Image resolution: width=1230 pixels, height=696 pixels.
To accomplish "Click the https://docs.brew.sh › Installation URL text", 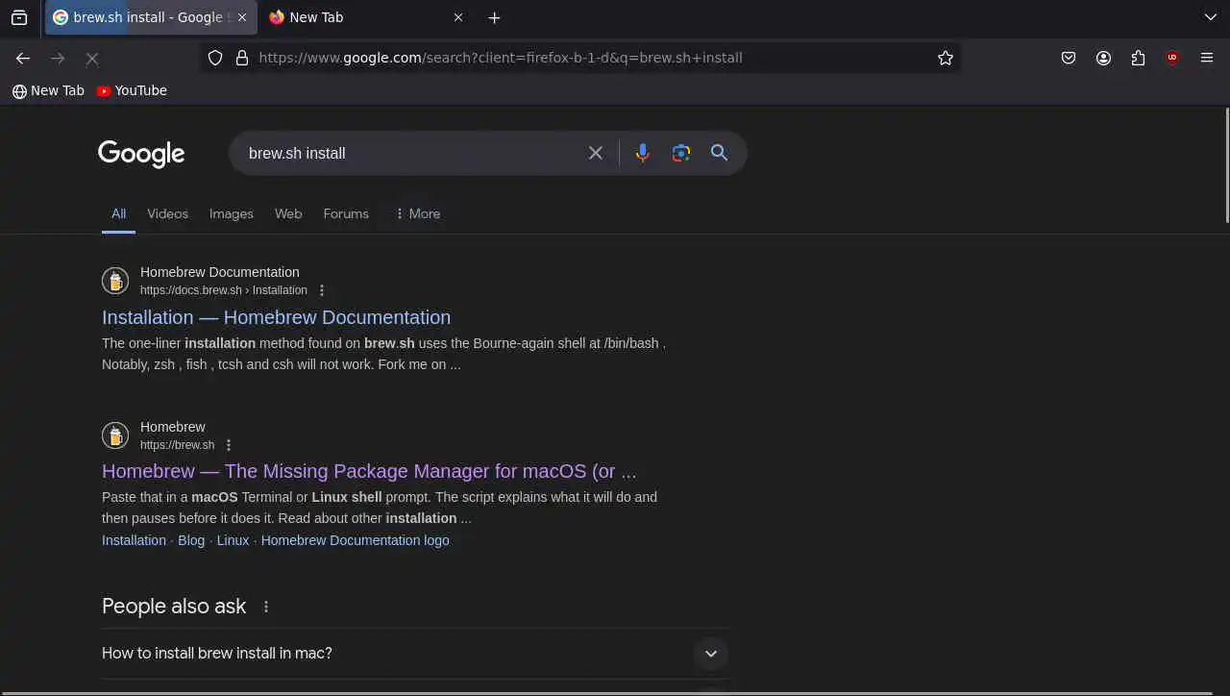I will [224, 290].
